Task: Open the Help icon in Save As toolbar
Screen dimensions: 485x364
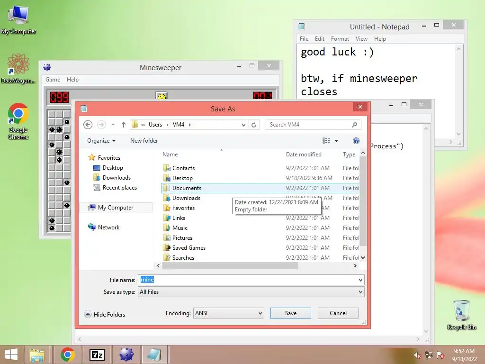Action: point(356,141)
